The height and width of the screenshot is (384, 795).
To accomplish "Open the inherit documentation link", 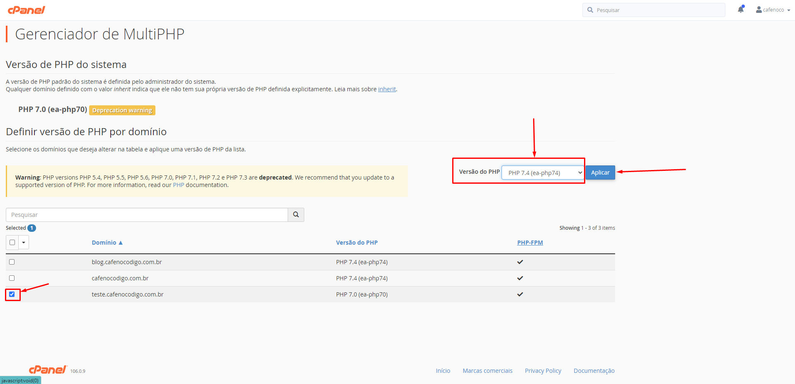I will (387, 89).
